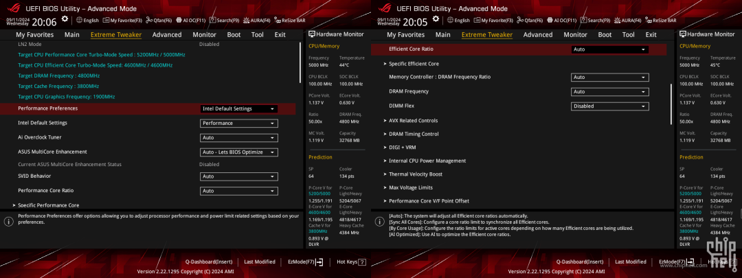This screenshot has width=742, height=278.
Task: Open Performance Core Ratio dropdown
Action: [x=239, y=191]
